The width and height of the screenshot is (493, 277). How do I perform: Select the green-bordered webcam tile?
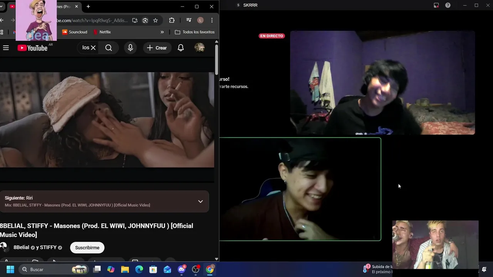click(300, 189)
